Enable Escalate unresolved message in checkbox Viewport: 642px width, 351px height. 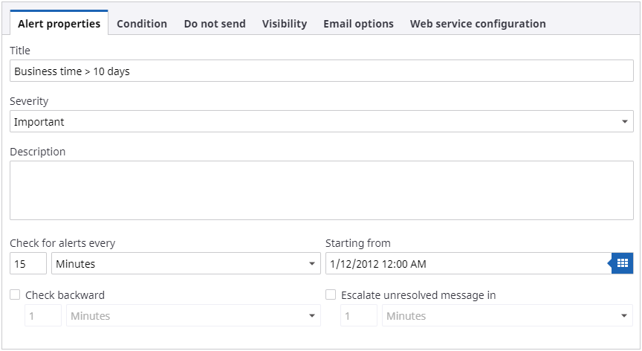pos(331,295)
